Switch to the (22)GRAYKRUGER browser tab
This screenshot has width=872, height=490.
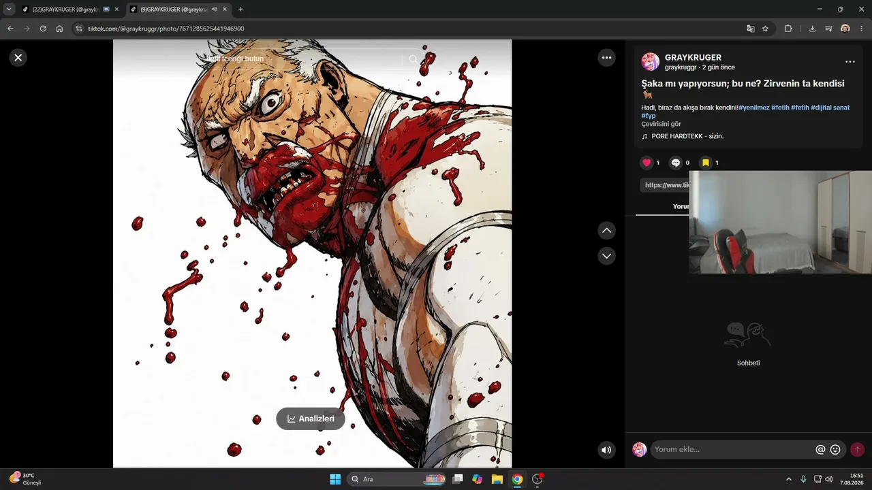tap(65, 10)
